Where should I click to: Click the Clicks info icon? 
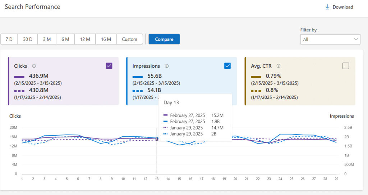34,66
